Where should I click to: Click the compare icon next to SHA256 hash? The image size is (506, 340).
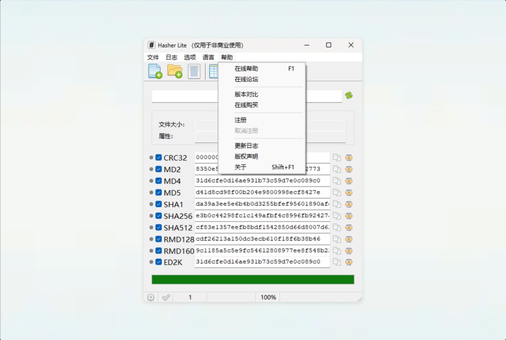pyautogui.click(x=348, y=216)
